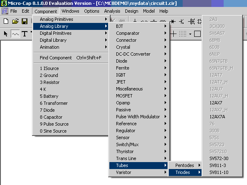The image size is (247, 185).
Task: Pick the SV811-10 triode
Action: click(x=222, y=172)
